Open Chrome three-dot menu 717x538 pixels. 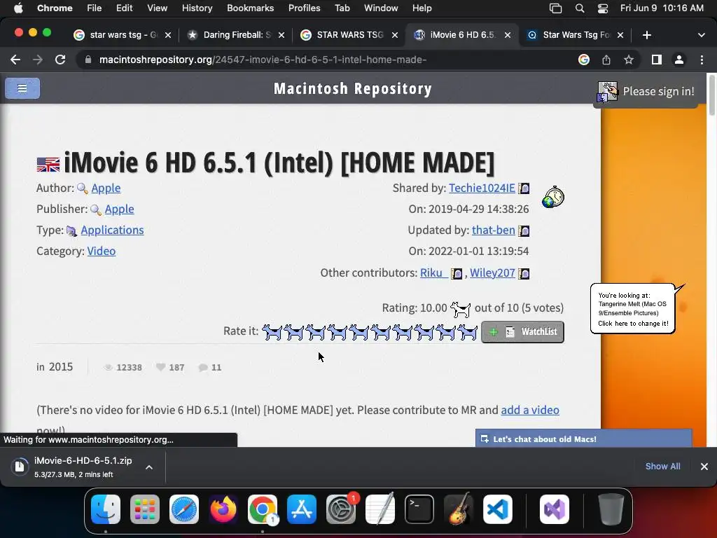click(x=702, y=60)
